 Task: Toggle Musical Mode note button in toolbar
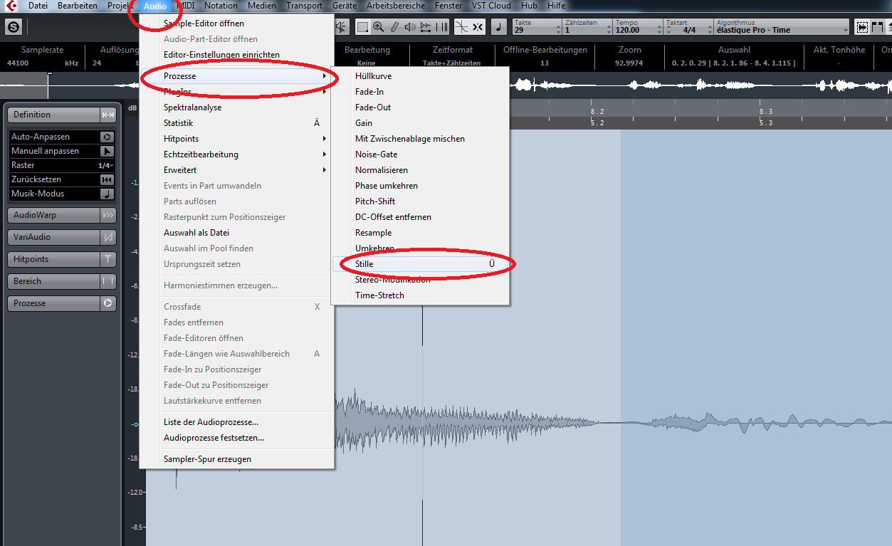pos(499,27)
